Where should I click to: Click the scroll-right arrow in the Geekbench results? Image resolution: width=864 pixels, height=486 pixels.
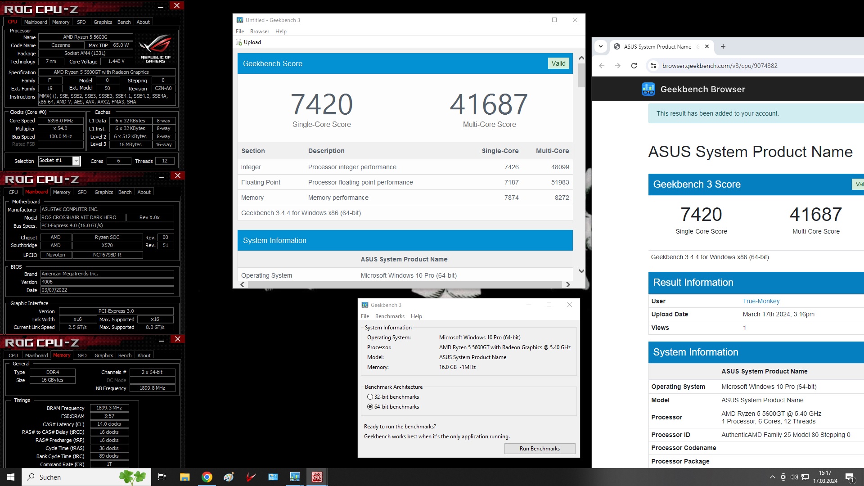pos(568,284)
